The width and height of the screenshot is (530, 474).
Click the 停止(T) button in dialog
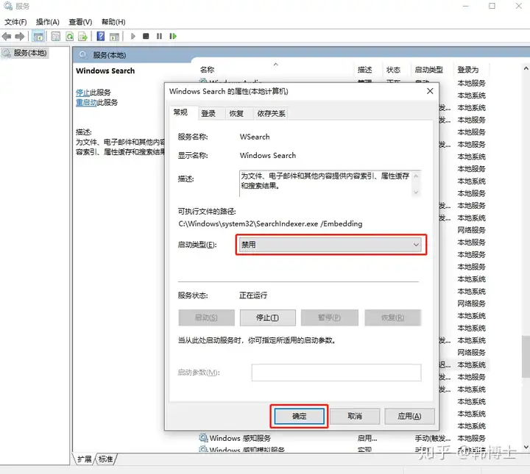268,317
